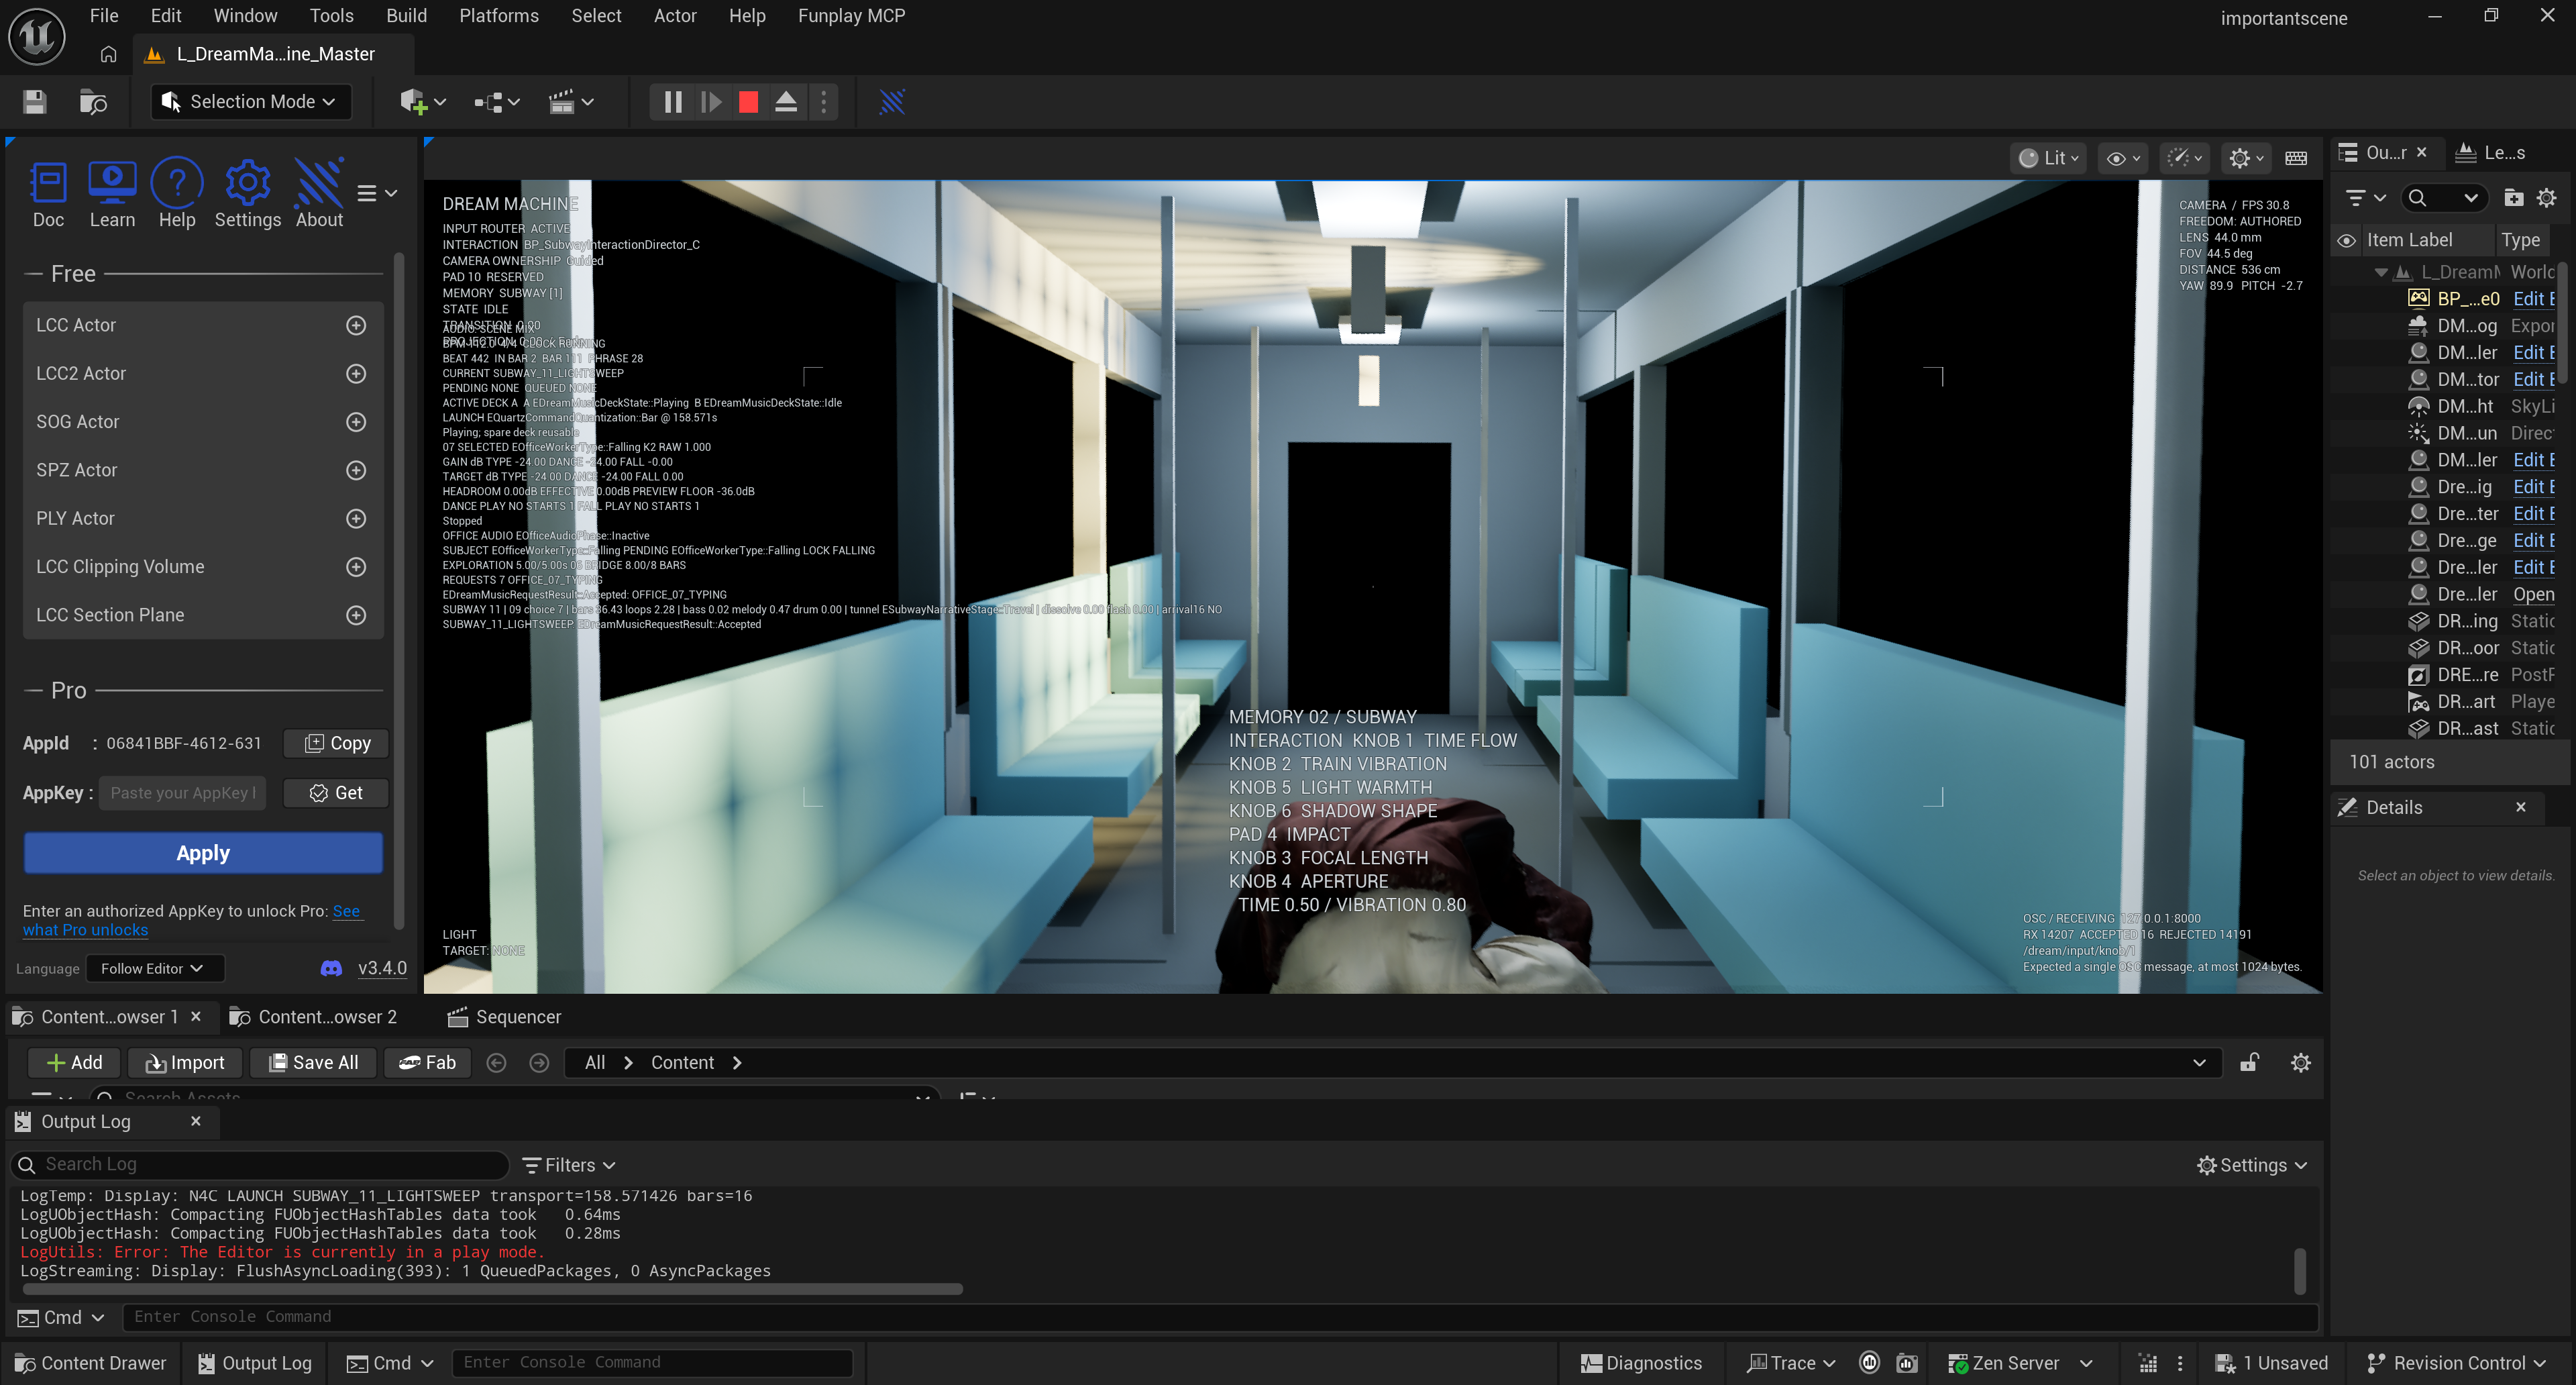Click the Help question mark icon

[177, 194]
